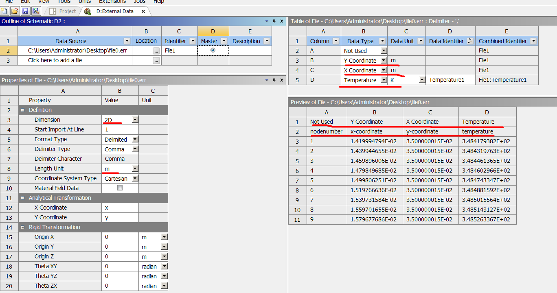Screen dimensions: 557x293
Task: Collapse the Analytical Transformation section
Action: (23, 198)
